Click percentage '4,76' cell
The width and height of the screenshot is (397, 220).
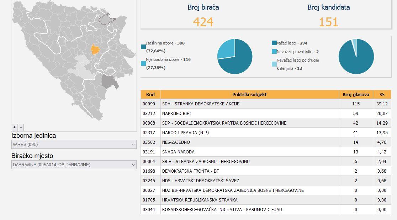pyautogui.click(x=382, y=142)
